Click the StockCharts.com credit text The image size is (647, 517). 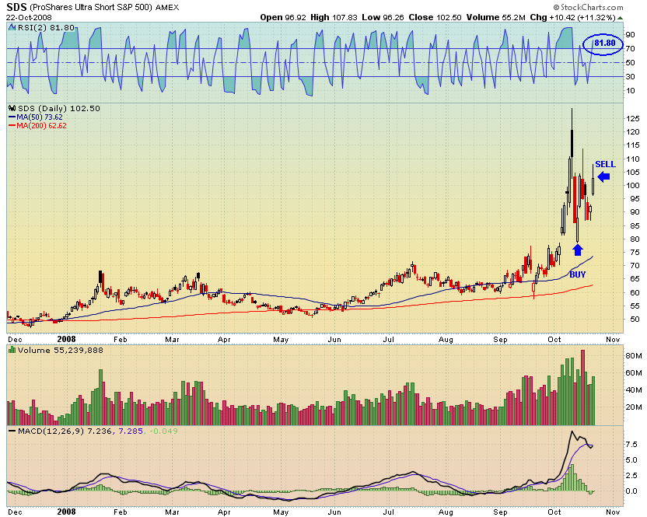pos(588,7)
